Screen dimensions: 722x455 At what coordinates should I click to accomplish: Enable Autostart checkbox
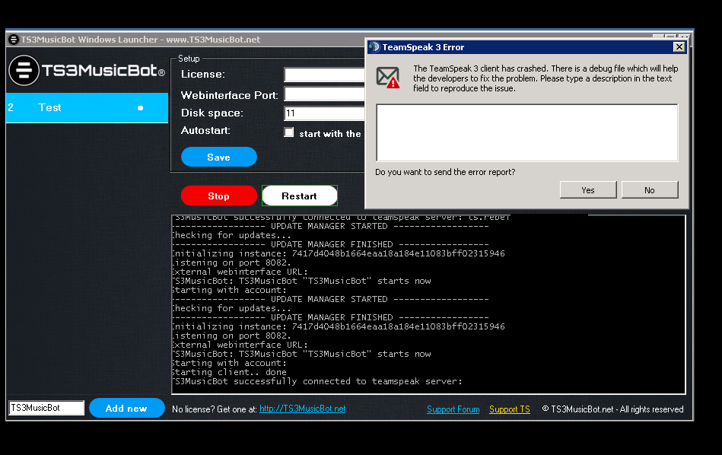(x=288, y=132)
